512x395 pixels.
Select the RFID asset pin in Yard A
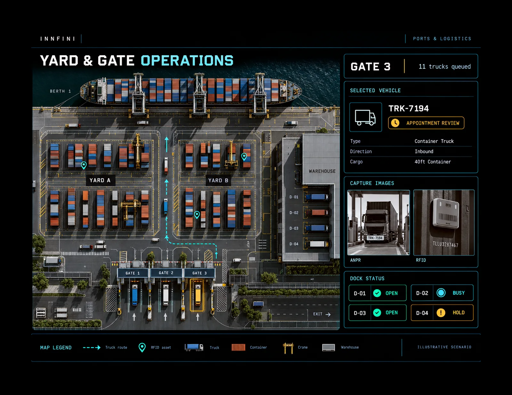pyautogui.click(x=84, y=165)
